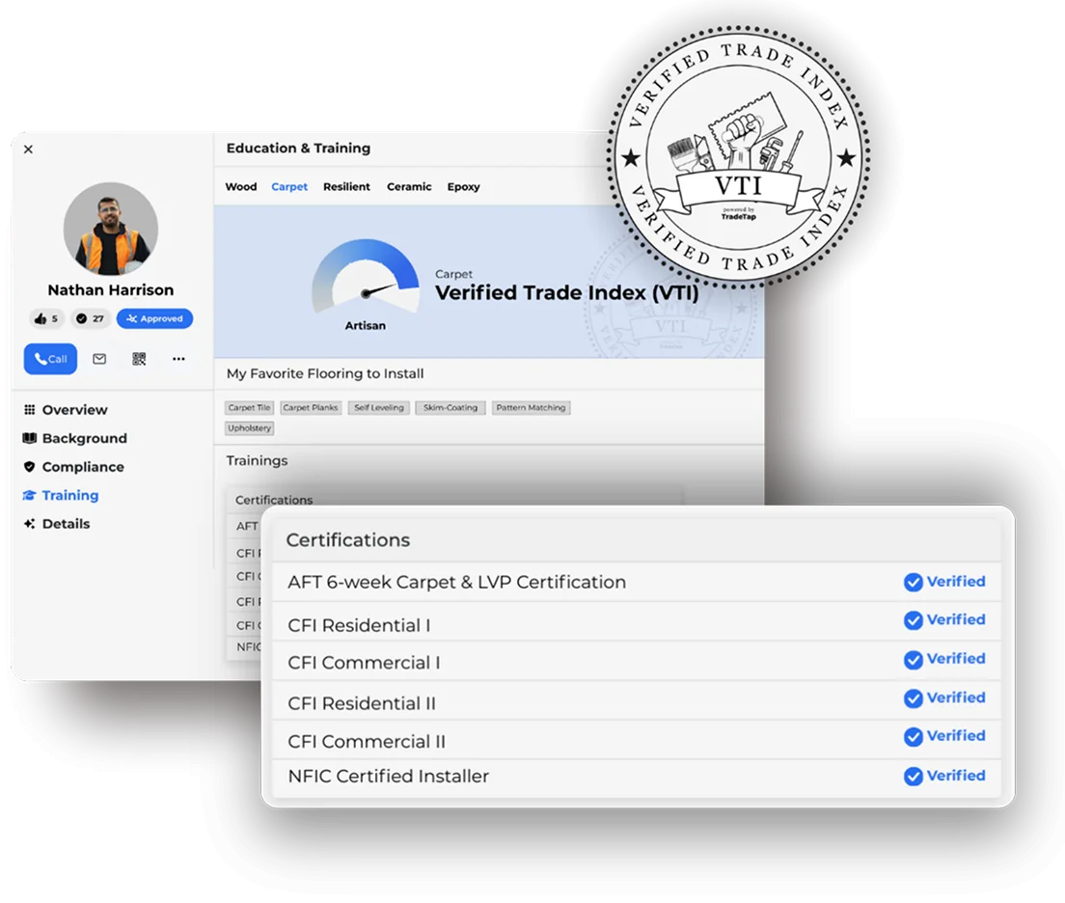
Task: Open the email envelope icon
Action: 99,359
